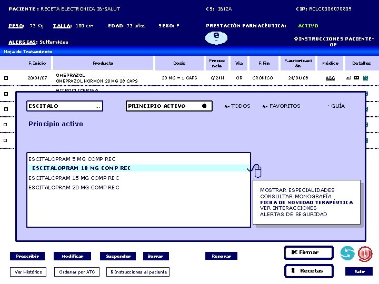The width and height of the screenshot is (379, 284).
Task: Click the F.Fin column header
Action: 264,63
